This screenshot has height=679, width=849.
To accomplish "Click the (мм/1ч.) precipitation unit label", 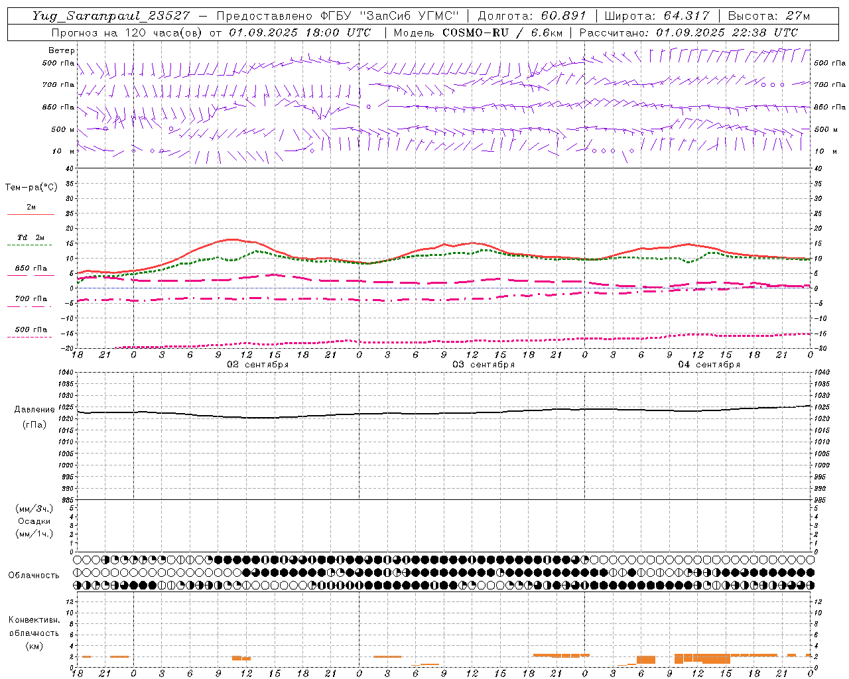I will (34, 534).
